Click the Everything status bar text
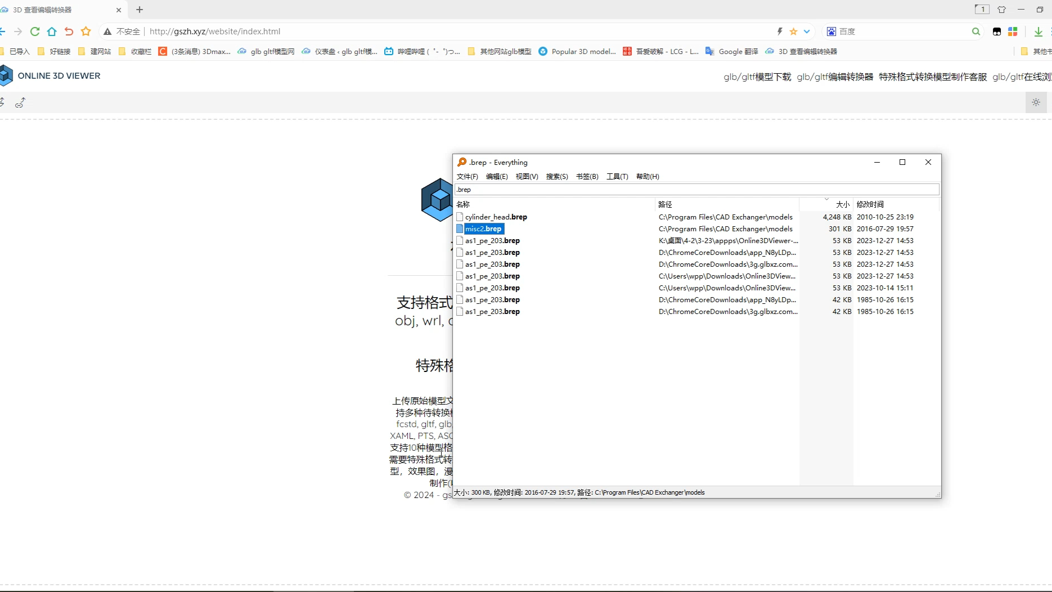 tap(579, 492)
